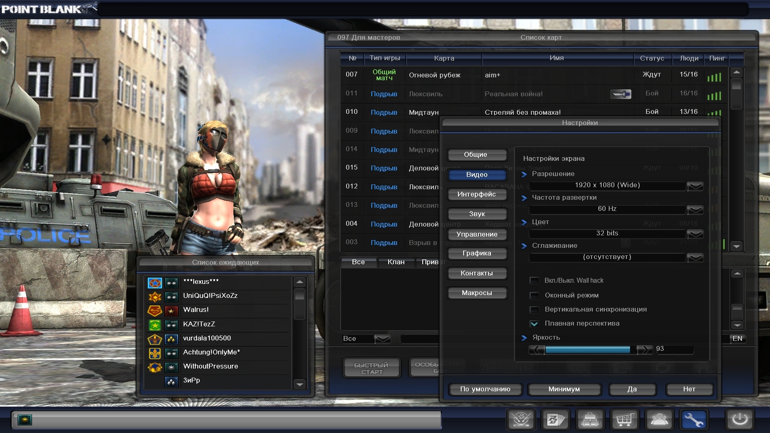770x433 pixels.
Task: Click the rank icon next to ***lexus***
Action: pos(171,283)
